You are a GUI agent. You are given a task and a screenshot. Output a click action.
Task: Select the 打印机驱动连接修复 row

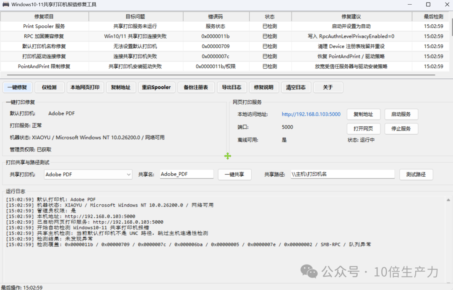pyautogui.click(x=225, y=56)
